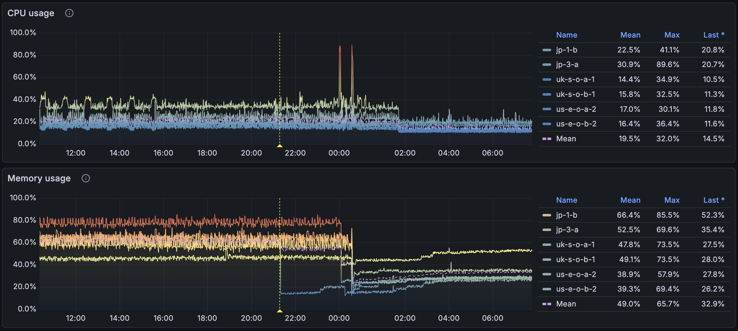Click the dashed Mean line icon in Memory legend
The width and height of the screenshot is (738, 331).
tap(546, 304)
